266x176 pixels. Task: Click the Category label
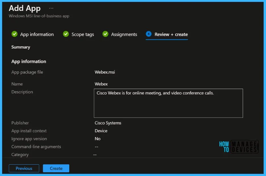point(20,155)
